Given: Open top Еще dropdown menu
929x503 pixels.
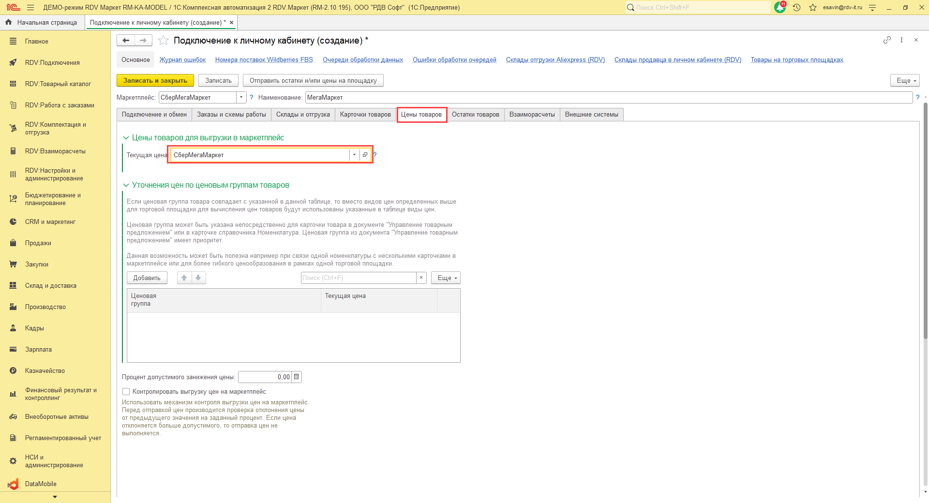Looking at the screenshot, I should pyautogui.click(x=905, y=81).
